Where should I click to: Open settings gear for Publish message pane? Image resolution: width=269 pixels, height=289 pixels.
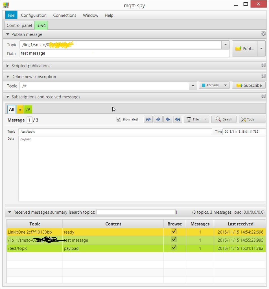pyautogui.click(x=263, y=34)
